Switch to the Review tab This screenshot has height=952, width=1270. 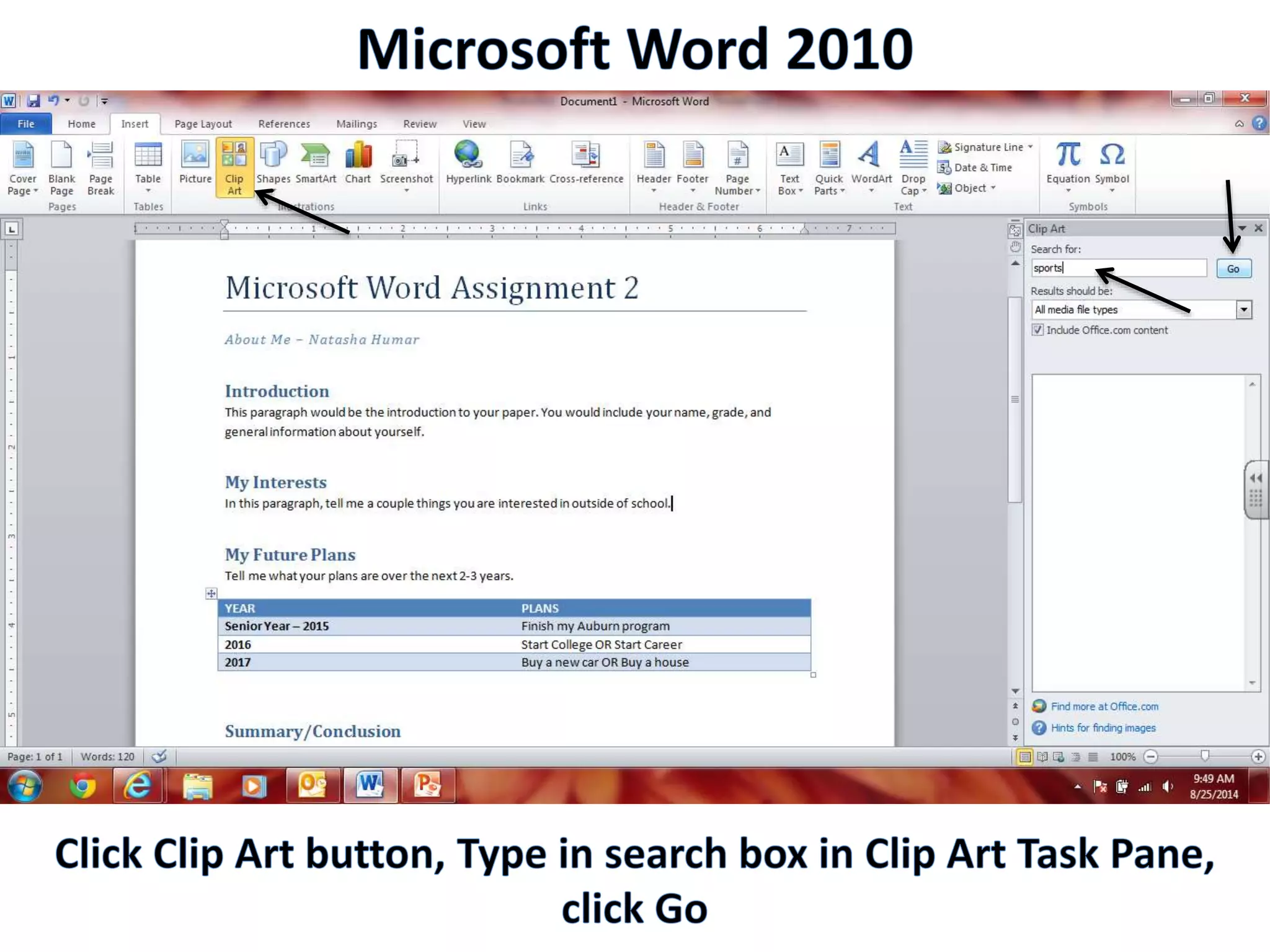click(x=420, y=124)
